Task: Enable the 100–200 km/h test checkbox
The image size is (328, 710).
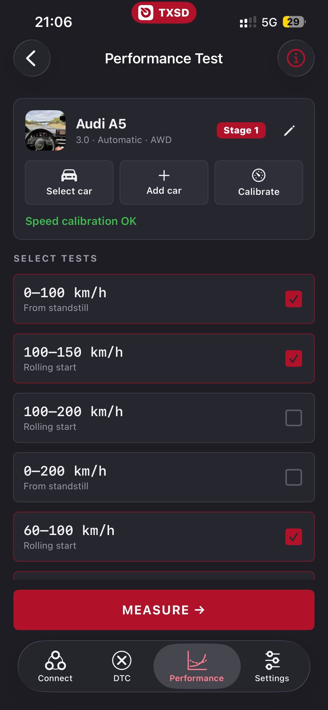Action: point(294,418)
